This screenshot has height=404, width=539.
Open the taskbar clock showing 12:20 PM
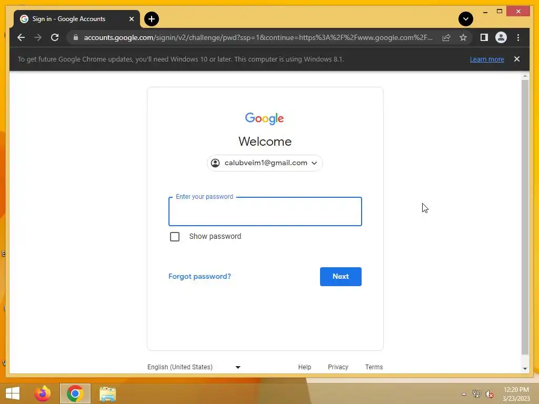coord(516,394)
